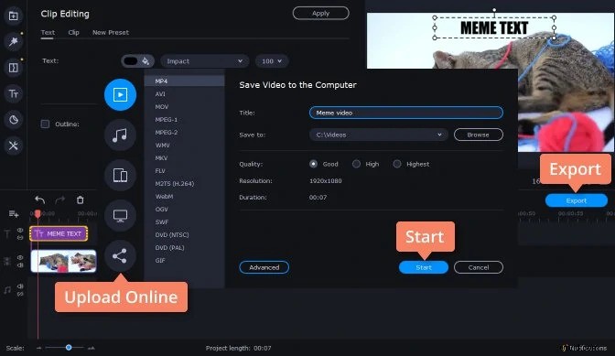Add a track using timeline plus icon
Viewport: 615px width, 356px height.
[14, 213]
